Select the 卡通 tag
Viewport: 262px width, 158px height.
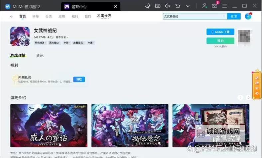[x=91, y=43]
